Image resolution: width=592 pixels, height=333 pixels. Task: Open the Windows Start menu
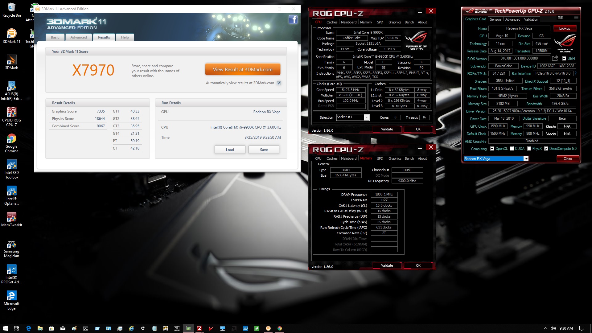pos(5,328)
